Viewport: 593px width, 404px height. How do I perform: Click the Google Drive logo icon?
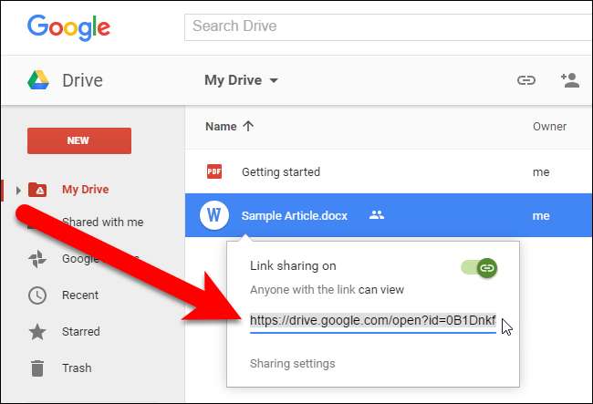[x=38, y=80]
